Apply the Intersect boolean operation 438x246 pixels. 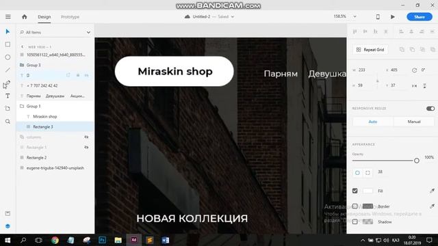(422, 50)
